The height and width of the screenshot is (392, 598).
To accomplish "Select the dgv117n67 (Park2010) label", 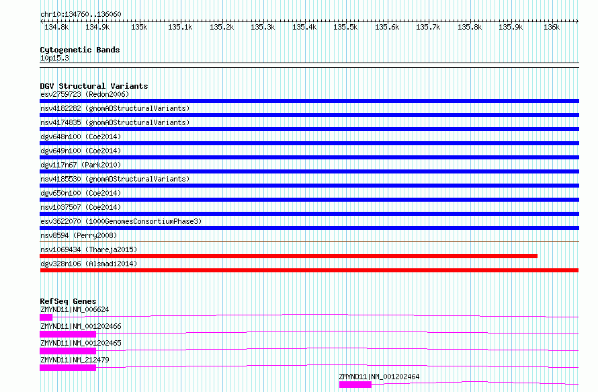I will pyautogui.click(x=81, y=165).
